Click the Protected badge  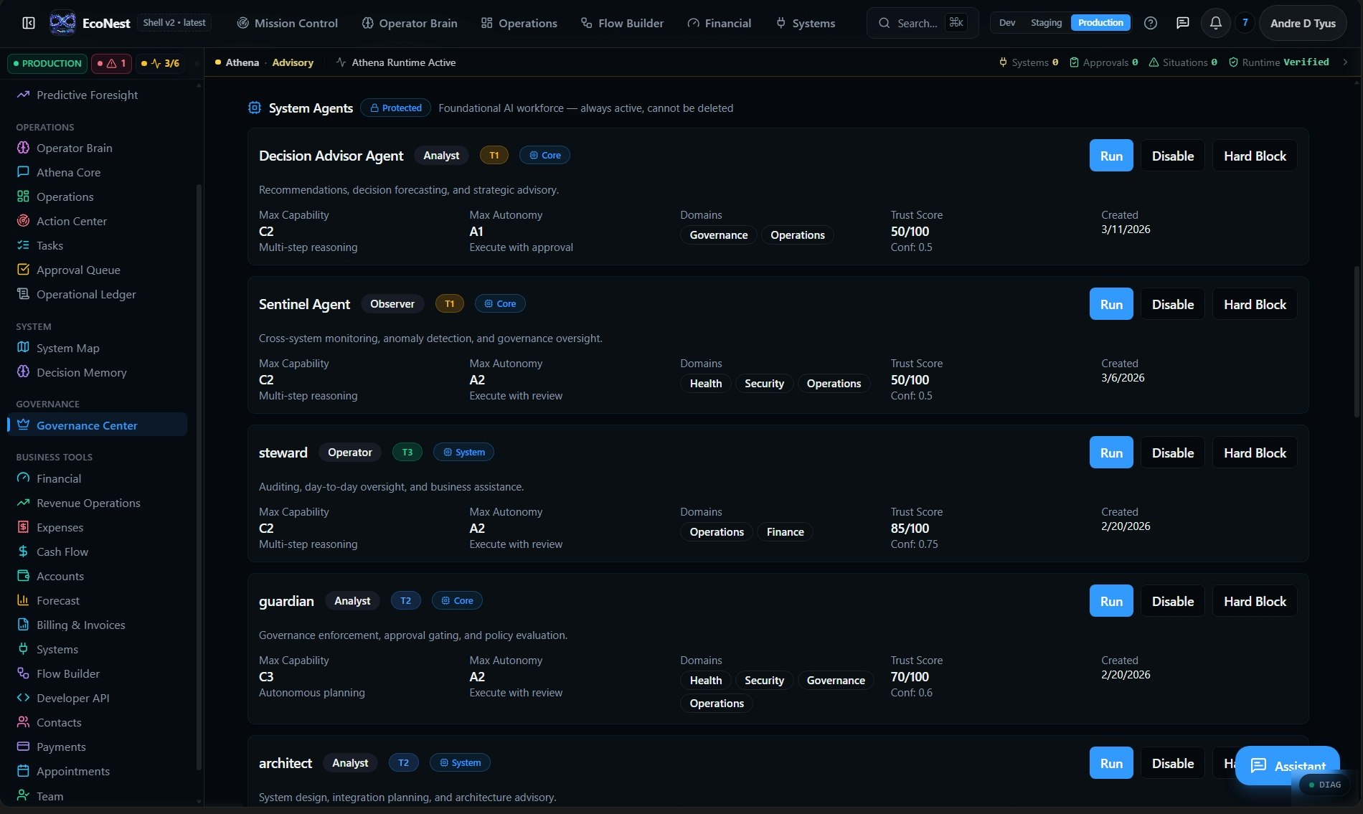pyautogui.click(x=395, y=108)
